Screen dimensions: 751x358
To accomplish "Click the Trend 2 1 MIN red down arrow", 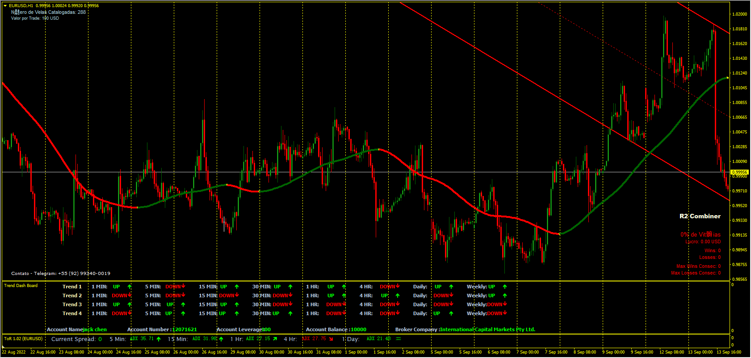I will 130,295.
